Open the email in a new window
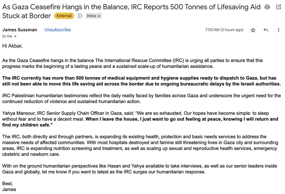This screenshot has height=194, width=285. (x=278, y=7)
